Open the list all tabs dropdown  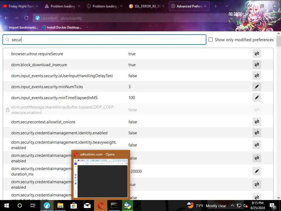[226, 6]
